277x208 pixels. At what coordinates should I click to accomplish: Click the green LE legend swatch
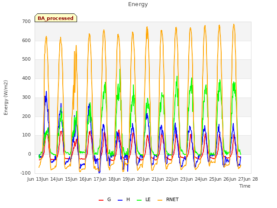click(x=139, y=200)
